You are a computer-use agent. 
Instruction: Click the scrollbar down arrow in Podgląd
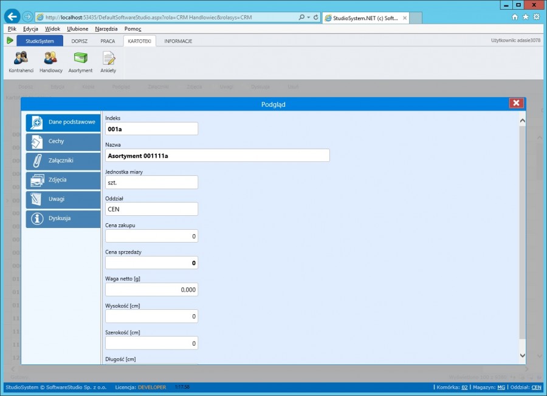[x=522, y=355]
